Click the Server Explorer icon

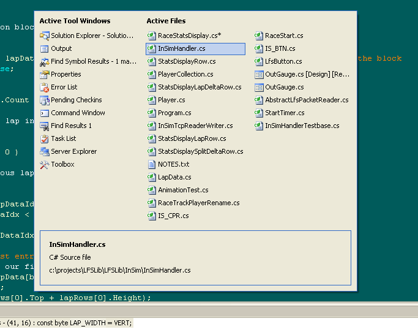pyautogui.click(x=44, y=151)
